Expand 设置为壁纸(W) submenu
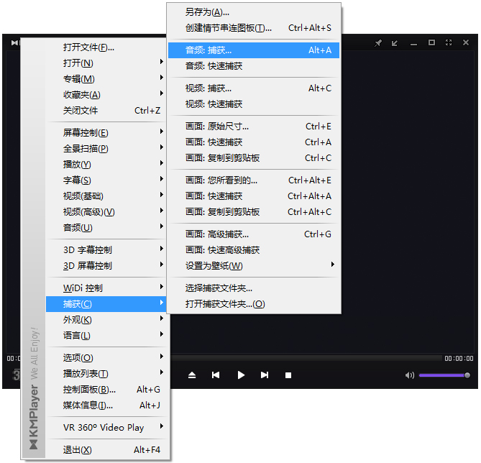481x463 pixels. [254, 265]
